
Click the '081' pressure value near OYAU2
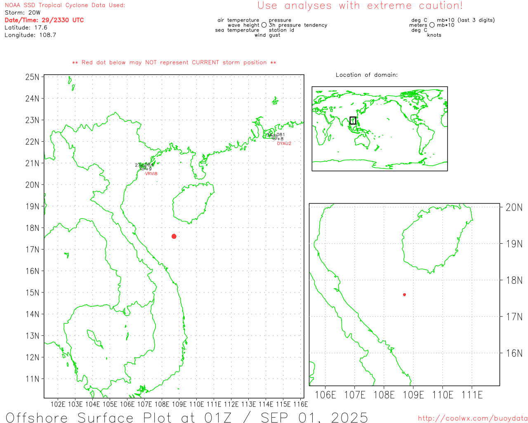coord(280,135)
